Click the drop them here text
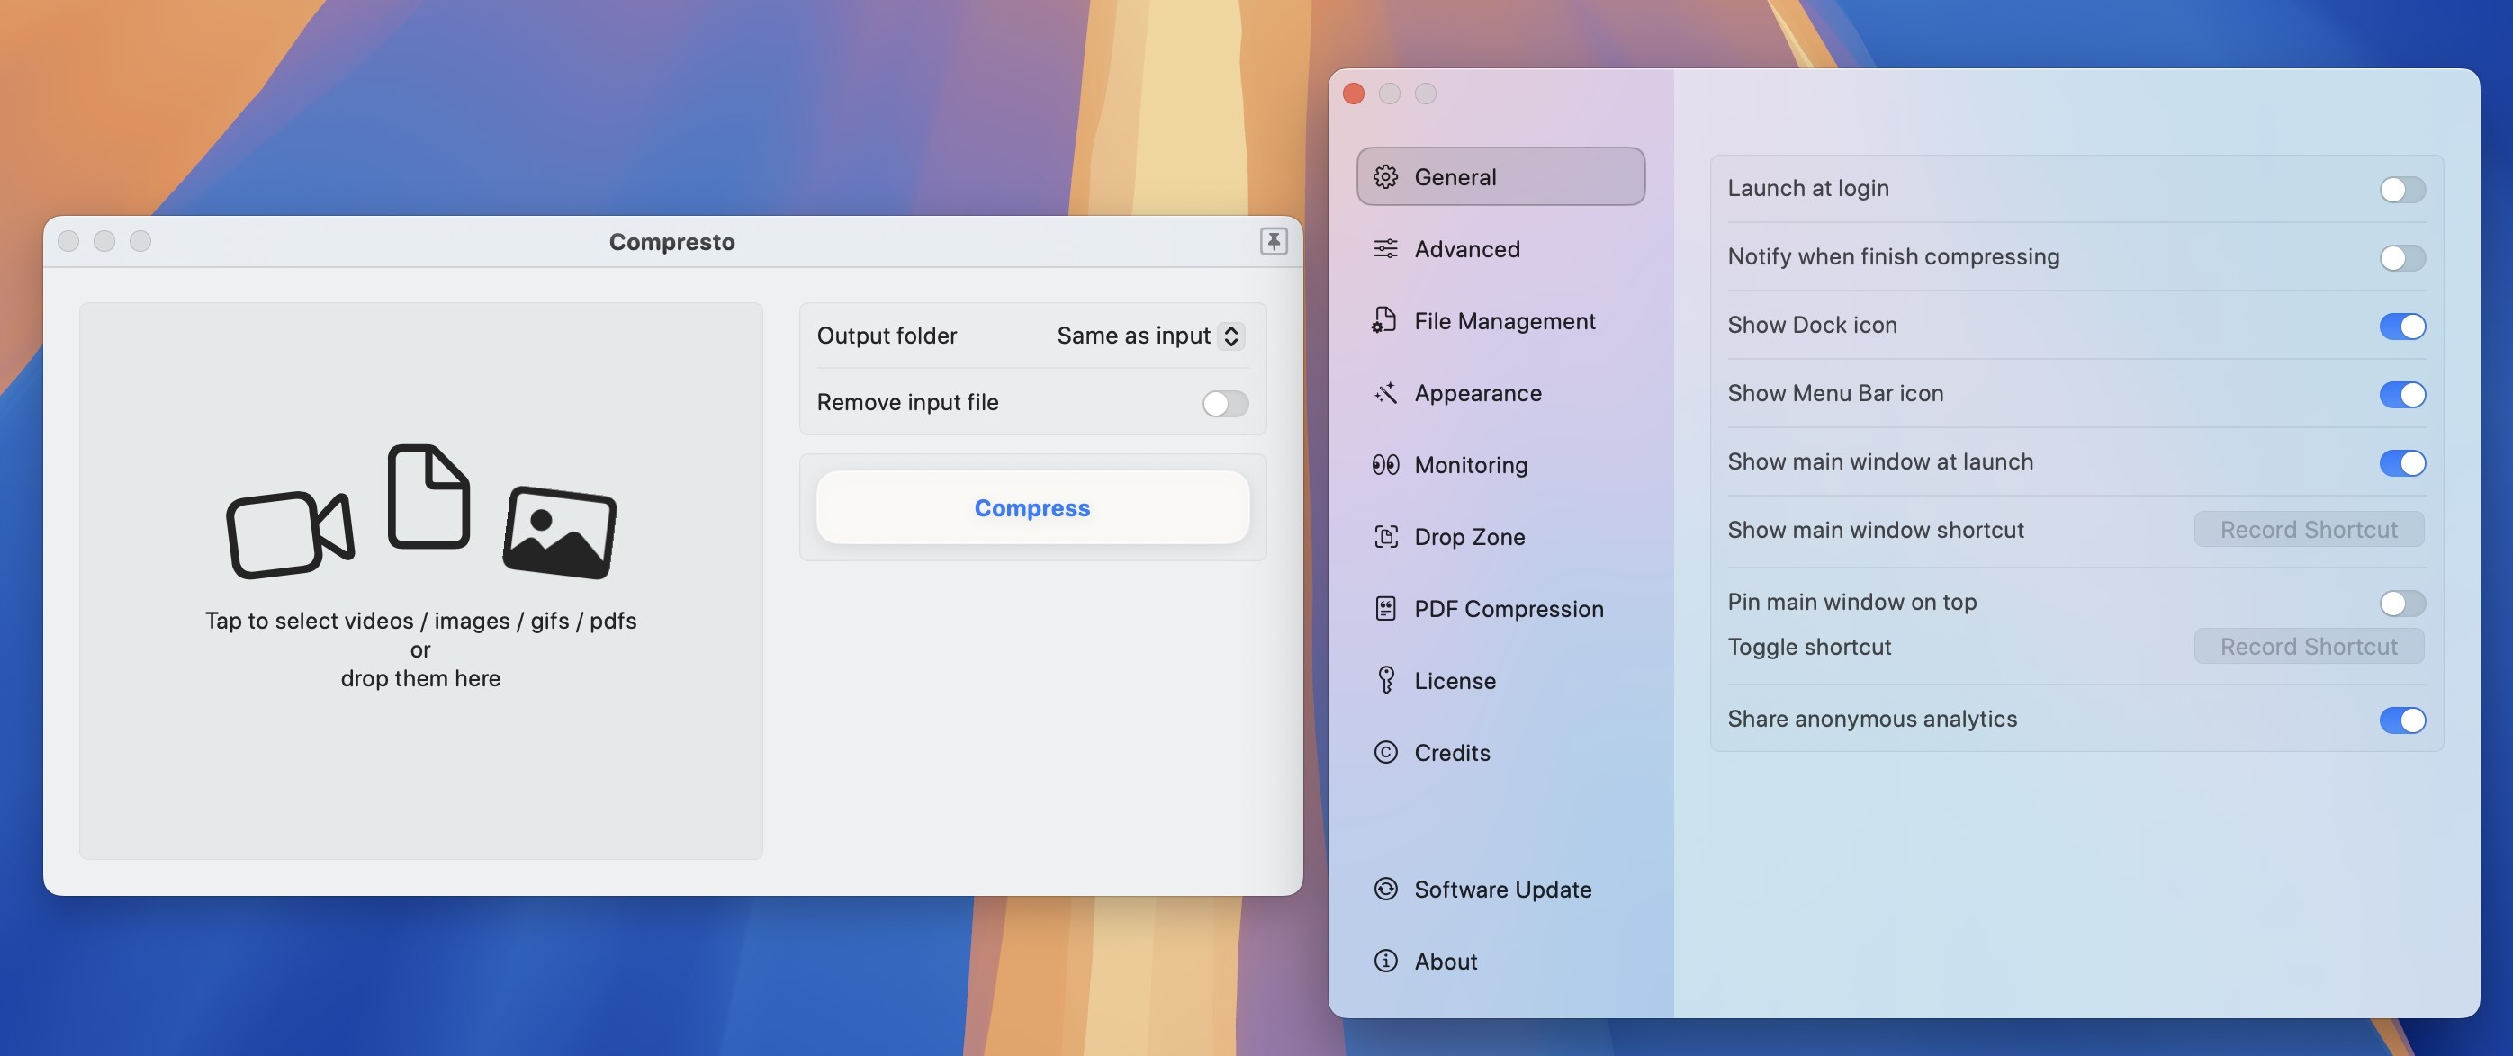This screenshot has width=2513, height=1056. click(x=420, y=677)
